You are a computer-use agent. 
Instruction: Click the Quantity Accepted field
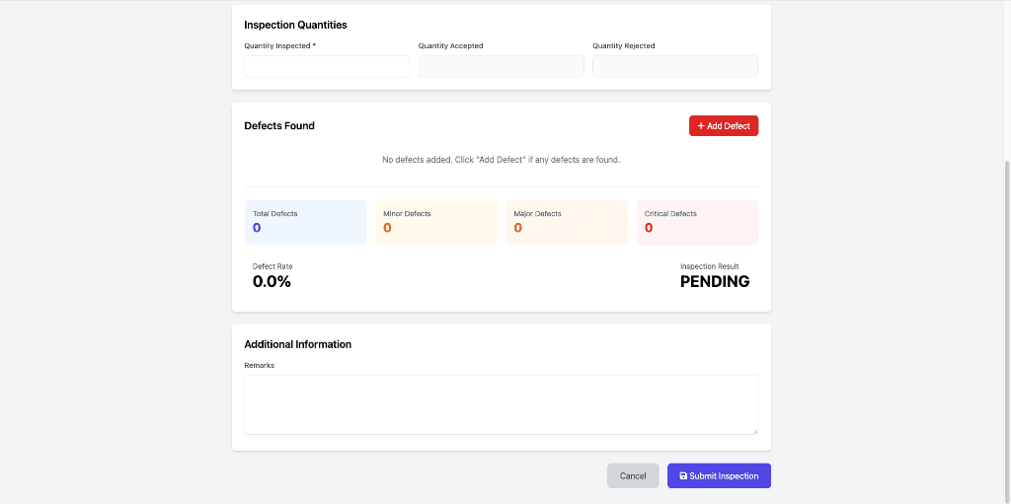[x=501, y=66]
